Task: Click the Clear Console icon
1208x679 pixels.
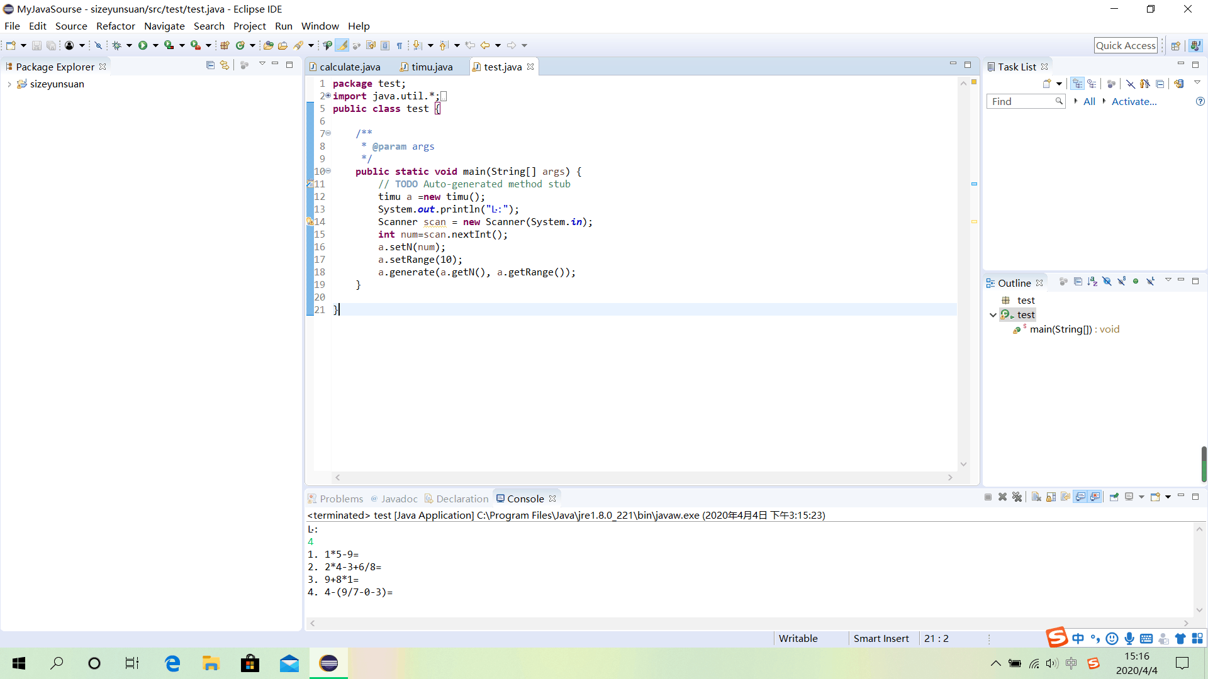Action: tap(1036, 497)
